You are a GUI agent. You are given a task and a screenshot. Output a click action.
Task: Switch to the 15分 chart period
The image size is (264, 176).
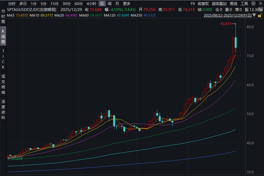54,4
